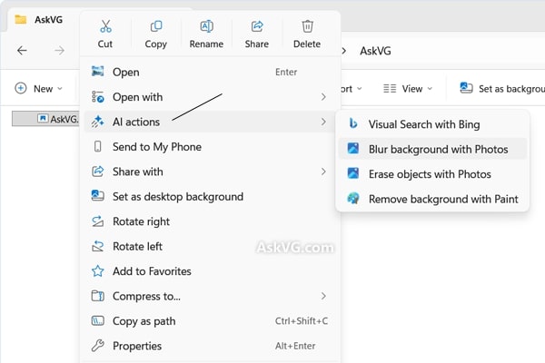Click the AskVG folder tab icon

click(x=21, y=19)
